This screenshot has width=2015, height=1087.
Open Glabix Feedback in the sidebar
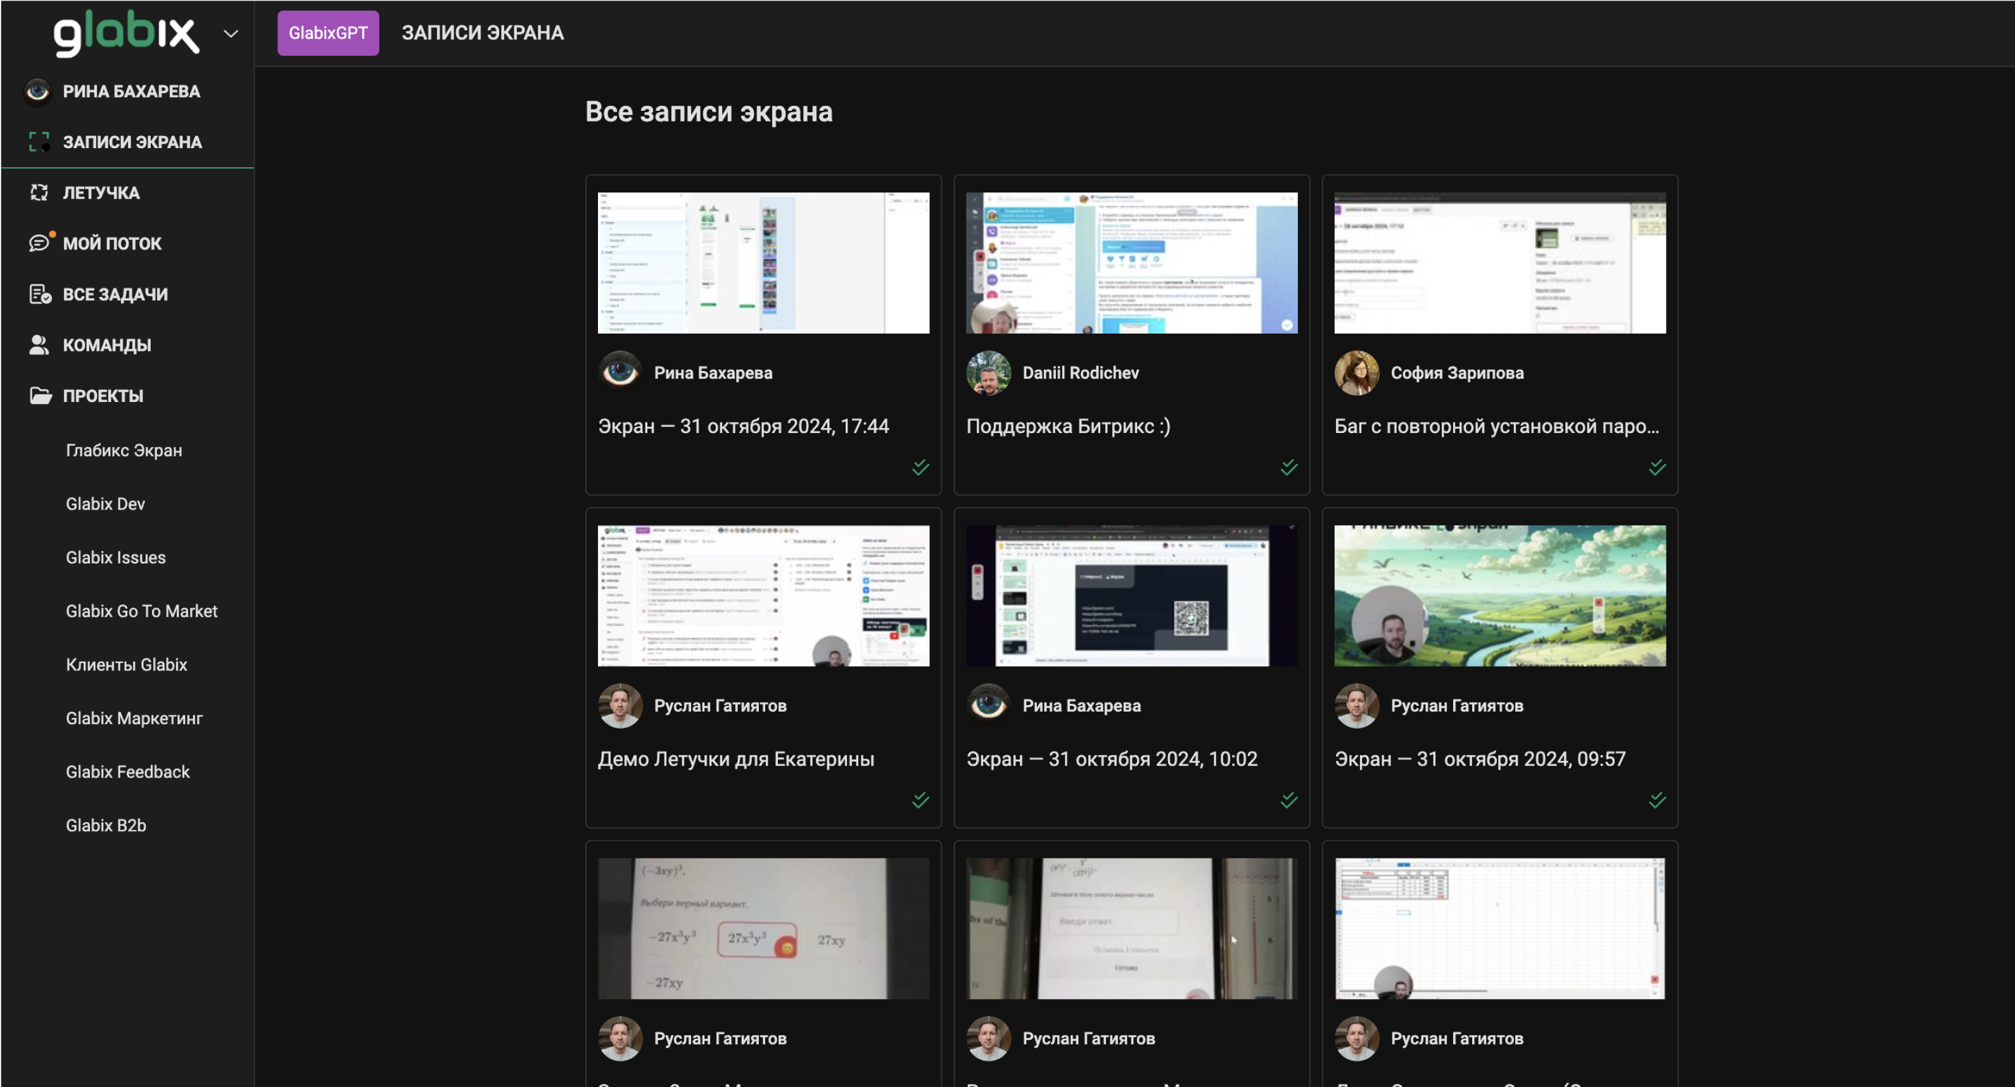click(127, 772)
